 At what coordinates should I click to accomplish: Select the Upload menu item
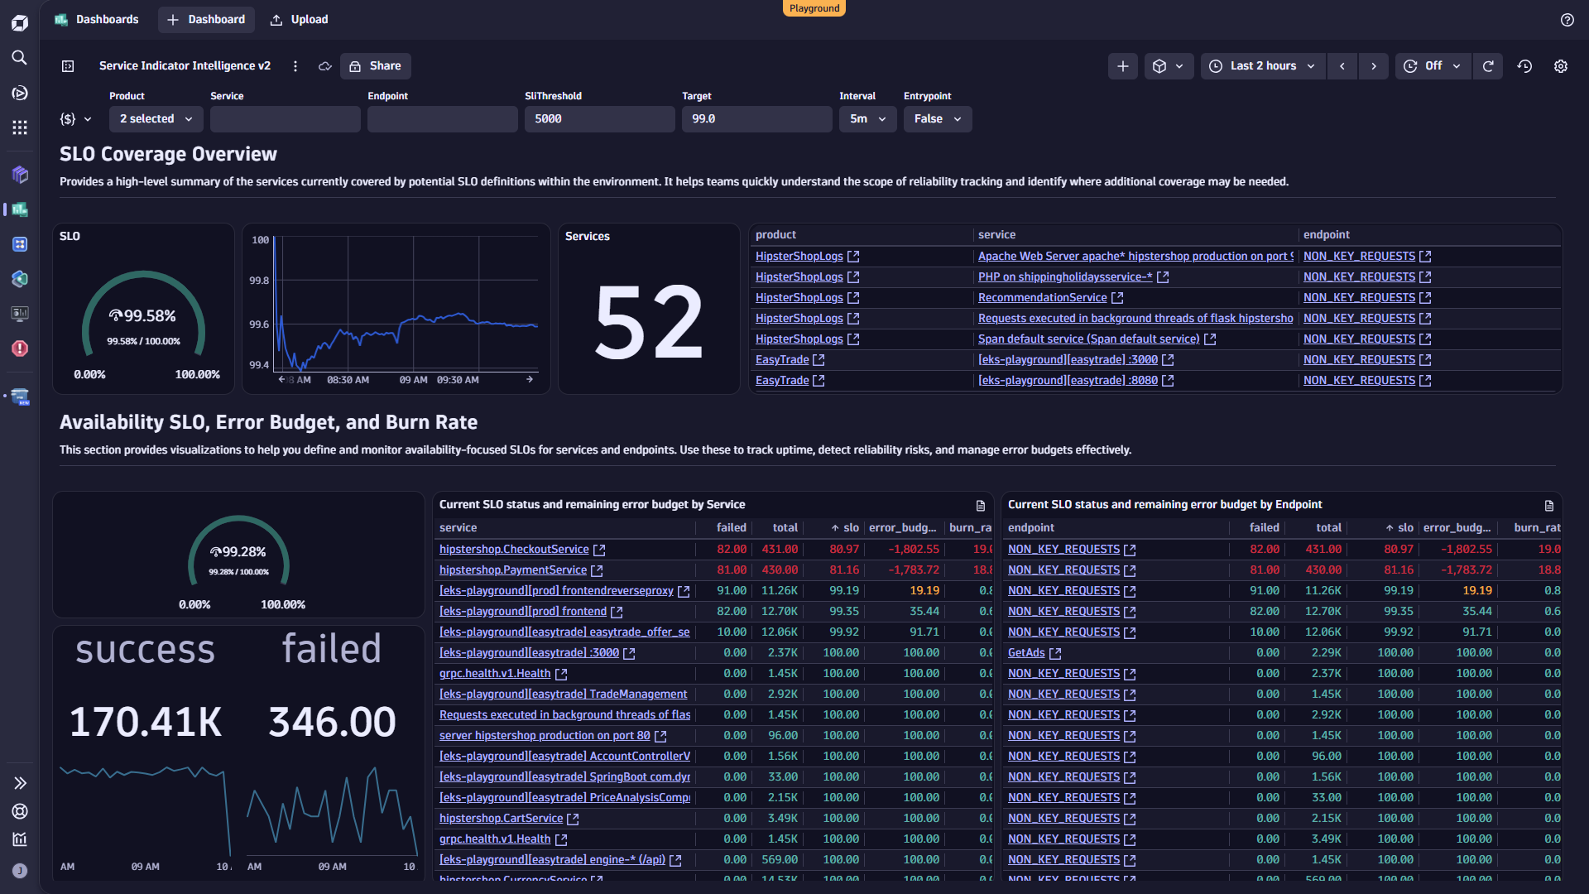coord(300,19)
